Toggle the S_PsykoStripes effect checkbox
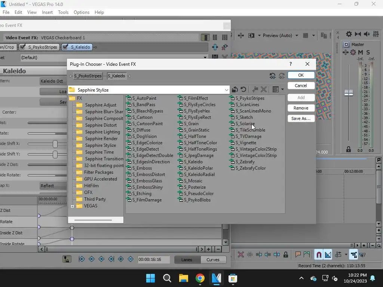This screenshot has height=287, width=383. (23, 47)
